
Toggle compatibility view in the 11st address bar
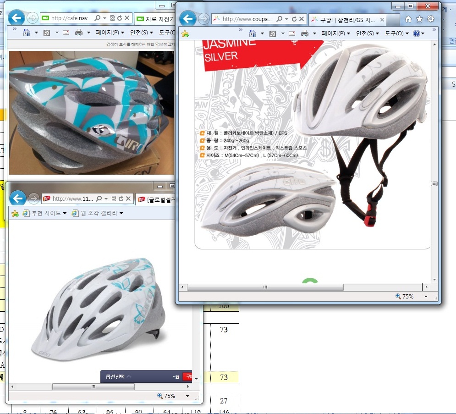point(113,199)
